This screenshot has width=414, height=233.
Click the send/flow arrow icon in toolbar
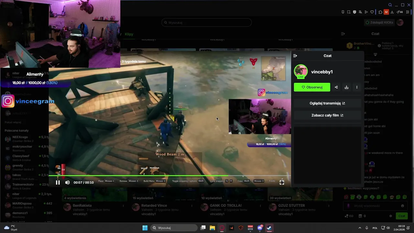pyautogui.click(x=366, y=12)
